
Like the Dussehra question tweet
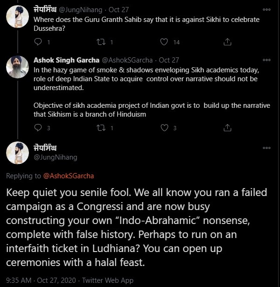[x=164, y=42]
